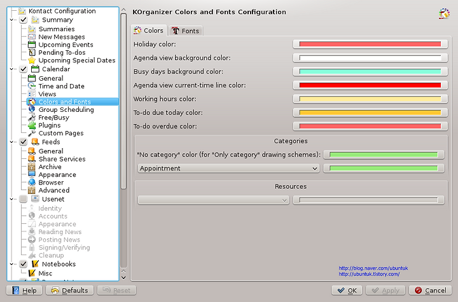Change the Appointment category color swatch

click(384, 168)
